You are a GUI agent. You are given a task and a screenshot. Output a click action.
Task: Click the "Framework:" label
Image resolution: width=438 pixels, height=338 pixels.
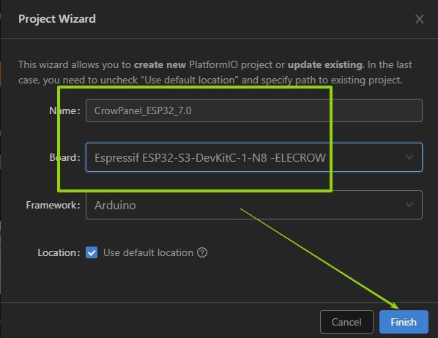(53, 205)
